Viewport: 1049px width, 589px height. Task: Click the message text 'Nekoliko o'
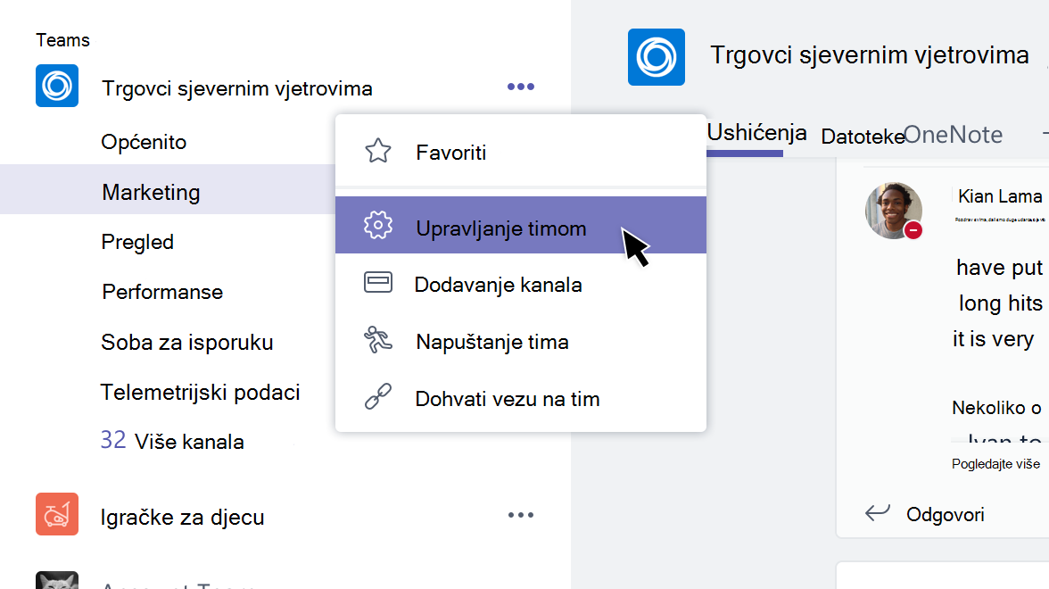click(x=996, y=408)
